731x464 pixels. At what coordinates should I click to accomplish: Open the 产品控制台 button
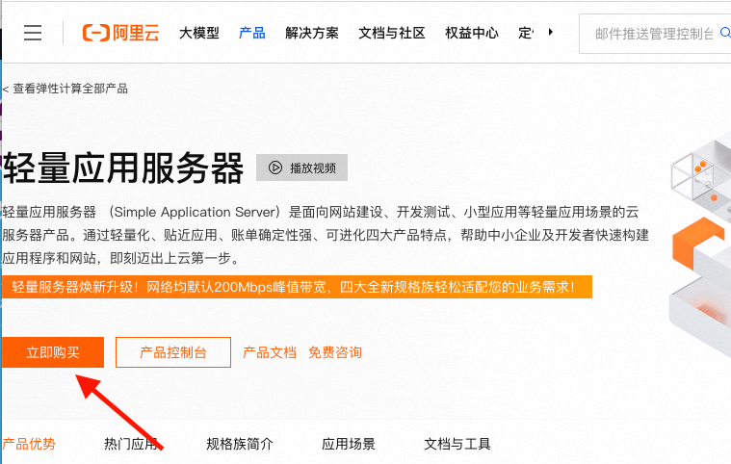[173, 352]
